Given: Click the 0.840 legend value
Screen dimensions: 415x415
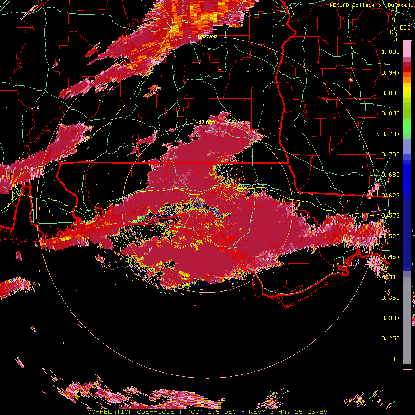Looking at the screenshot, I should [x=391, y=113].
